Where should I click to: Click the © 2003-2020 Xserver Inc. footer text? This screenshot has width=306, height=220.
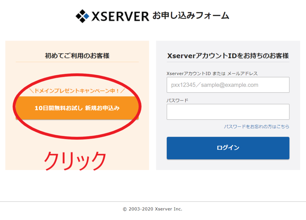tap(152, 209)
